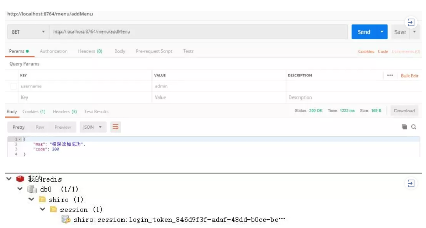Collapse the session tree node

coord(43,209)
